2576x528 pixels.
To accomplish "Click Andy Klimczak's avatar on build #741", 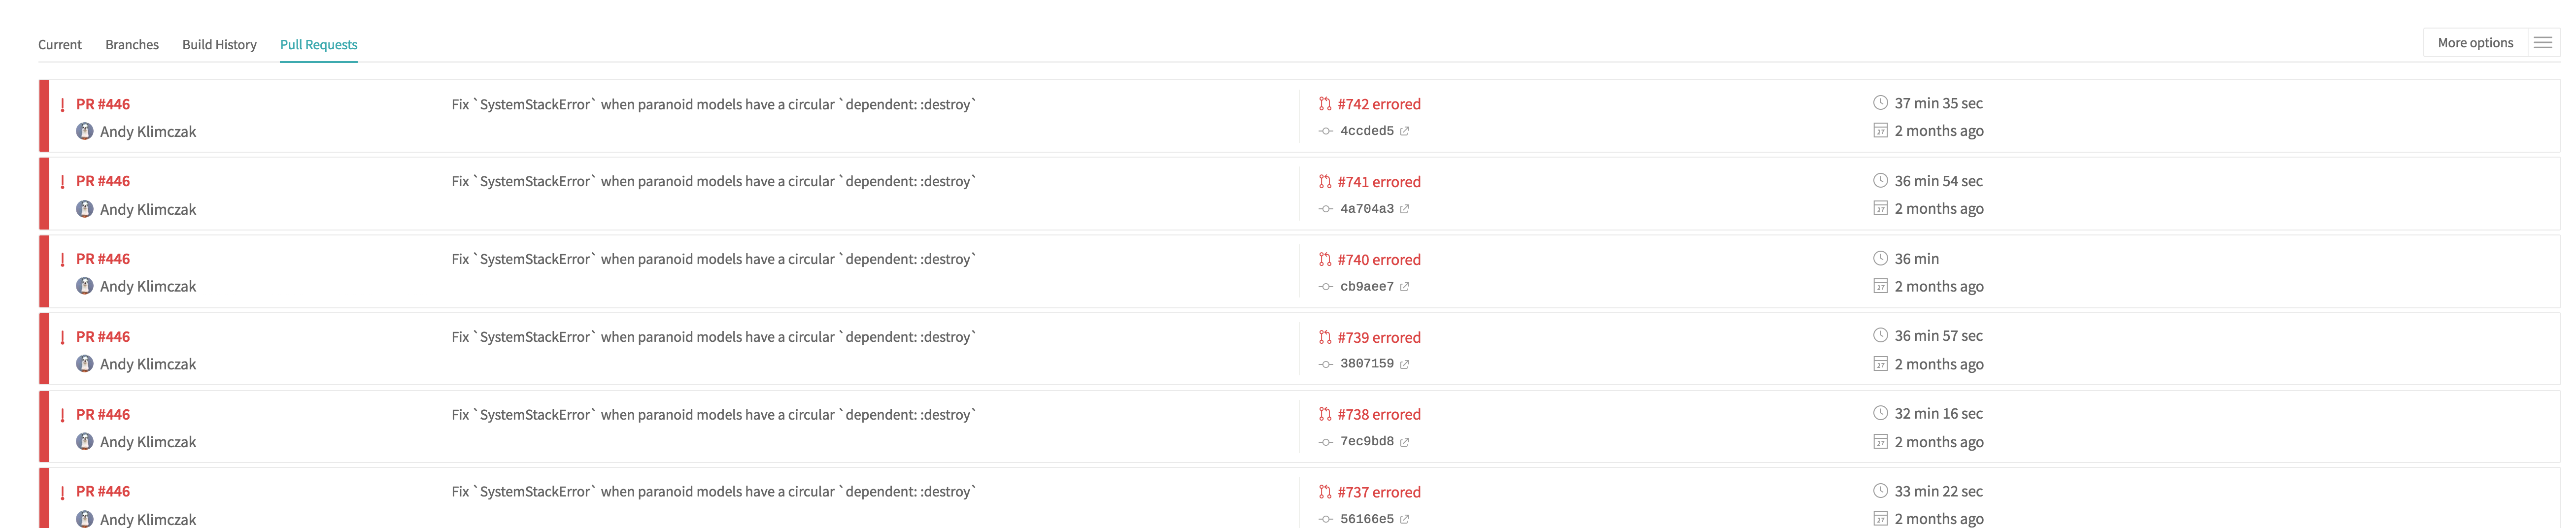I will coord(86,209).
